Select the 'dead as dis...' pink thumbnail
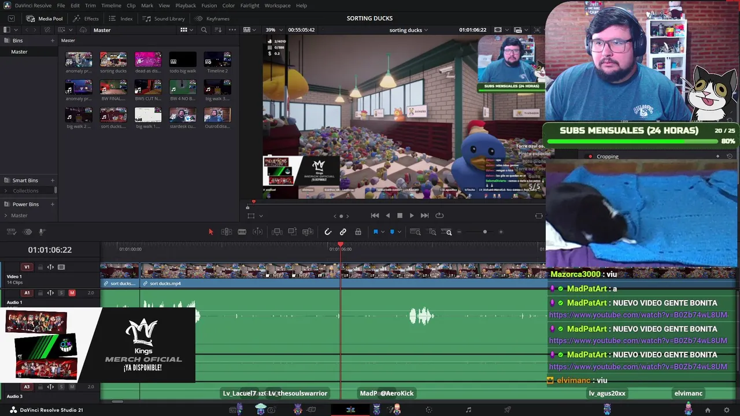 click(x=148, y=59)
